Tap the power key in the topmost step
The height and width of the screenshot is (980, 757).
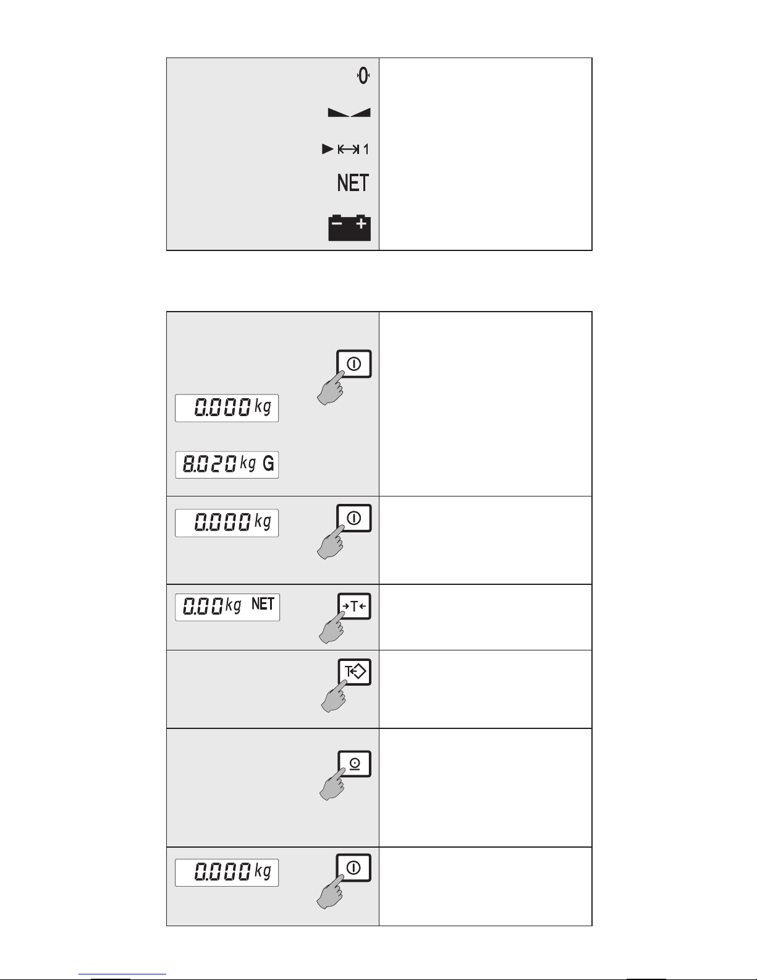coord(354,364)
